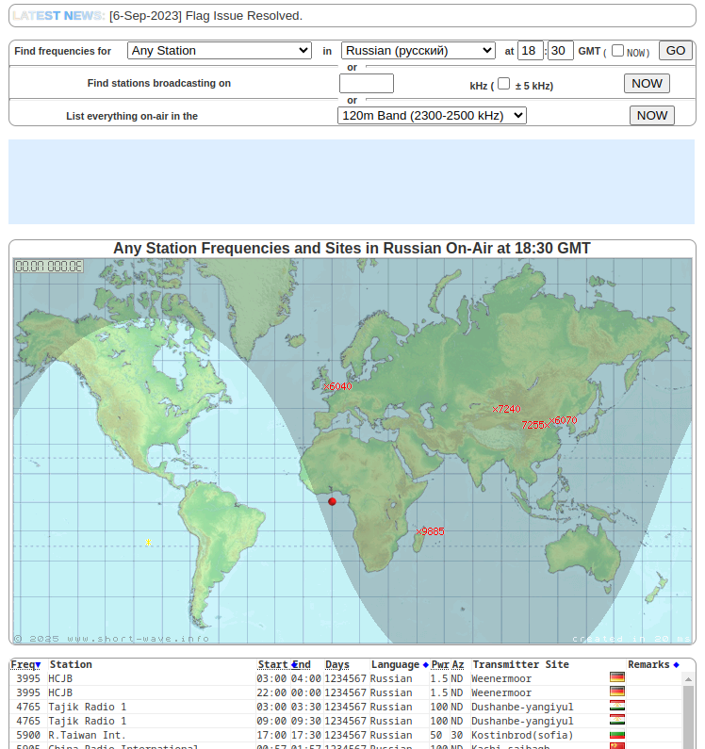Click the 22:00 HCJB 3995 row
The width and height of the screenshot is (705, 749).
tap(345, 692)
